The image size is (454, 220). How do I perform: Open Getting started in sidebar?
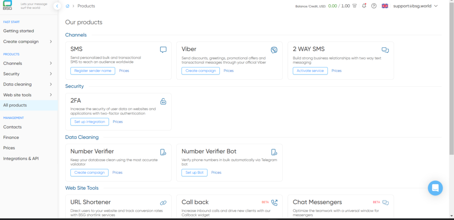click(19, 31)
